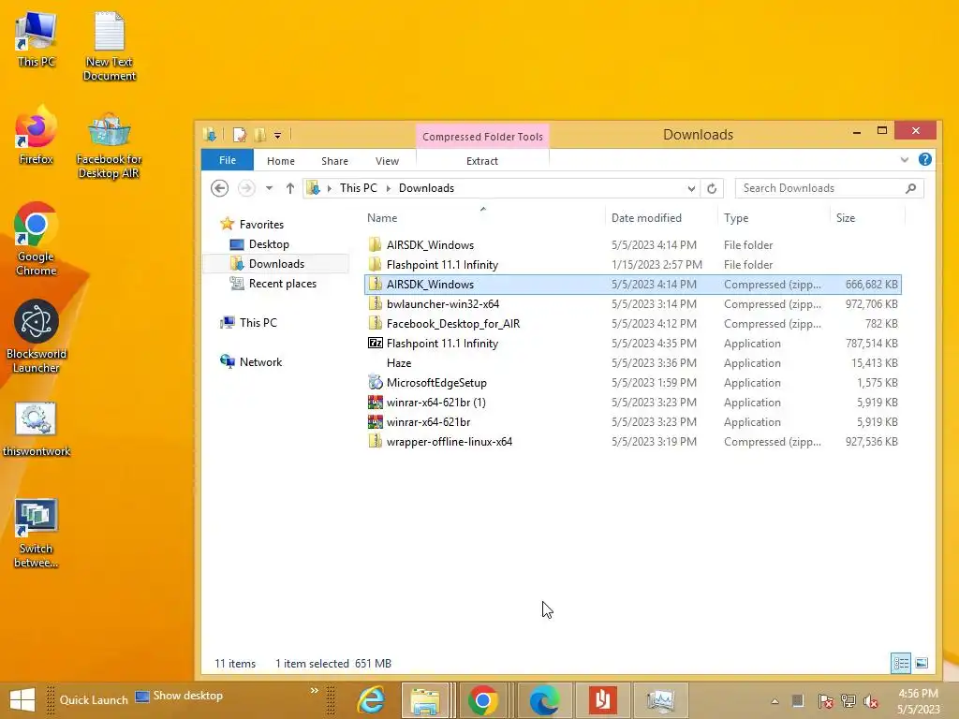
Task: Expand the ribbon with the chevron
Action: click(904, 160)
